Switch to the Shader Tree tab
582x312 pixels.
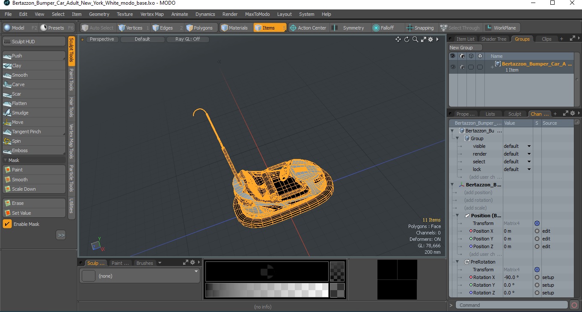(493, 39)
